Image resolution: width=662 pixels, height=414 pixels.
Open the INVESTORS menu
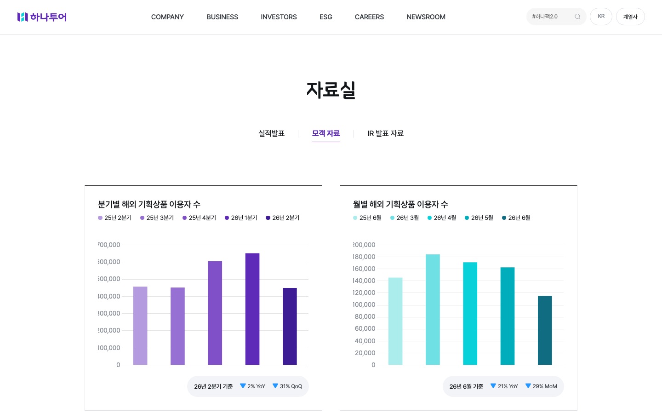tap(279, 17)
